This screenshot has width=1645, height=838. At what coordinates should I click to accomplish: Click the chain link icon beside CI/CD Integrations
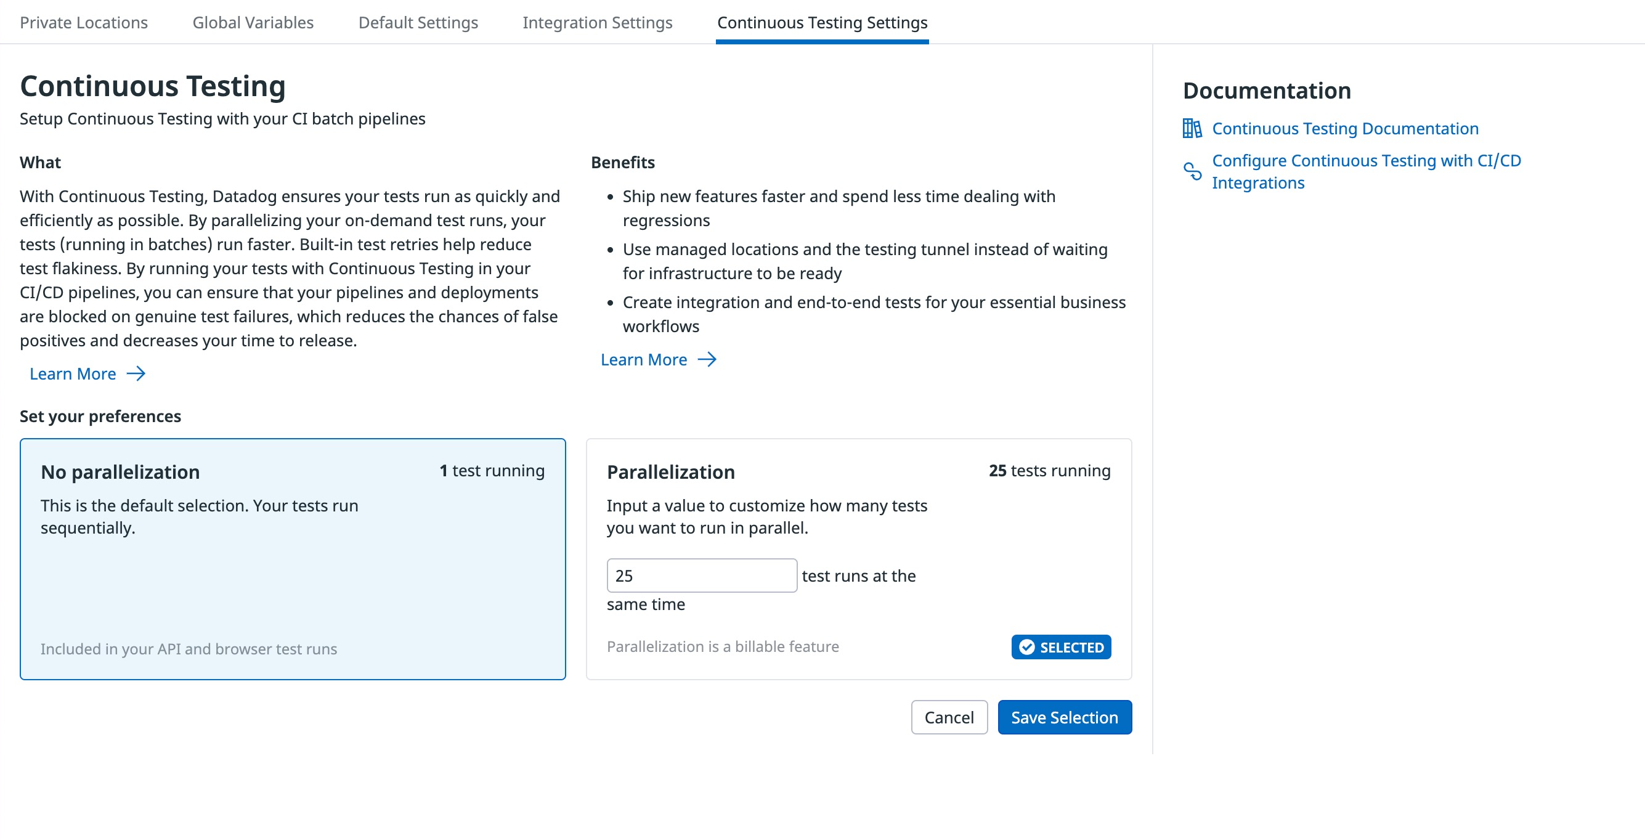(x=1192, y=171)
